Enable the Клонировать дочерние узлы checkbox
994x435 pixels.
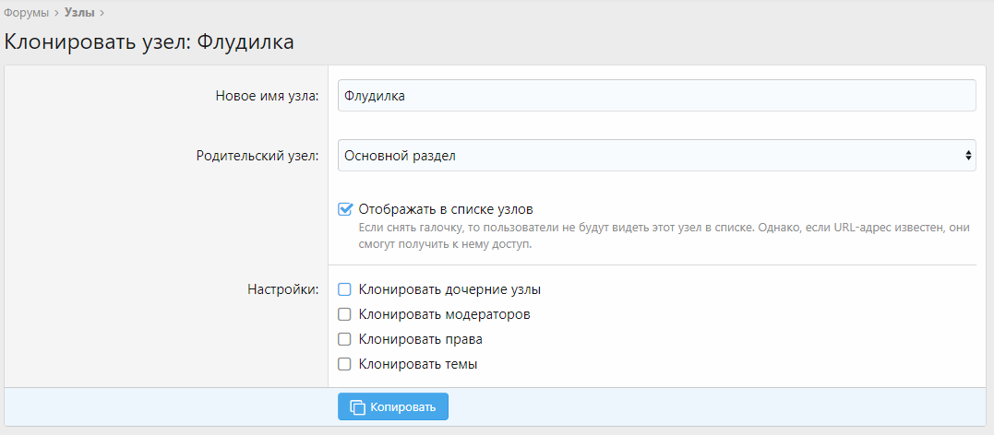345,289
